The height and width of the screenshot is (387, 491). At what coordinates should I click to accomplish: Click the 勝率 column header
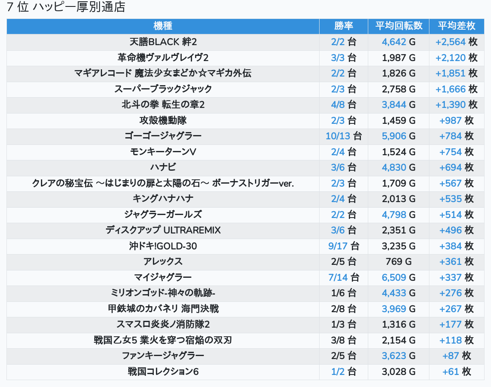pyautogui.click(x=344, y=26)
